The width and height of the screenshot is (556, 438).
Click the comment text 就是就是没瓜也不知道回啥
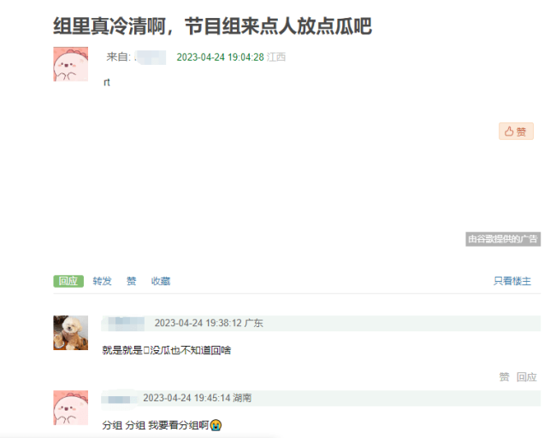167,350
